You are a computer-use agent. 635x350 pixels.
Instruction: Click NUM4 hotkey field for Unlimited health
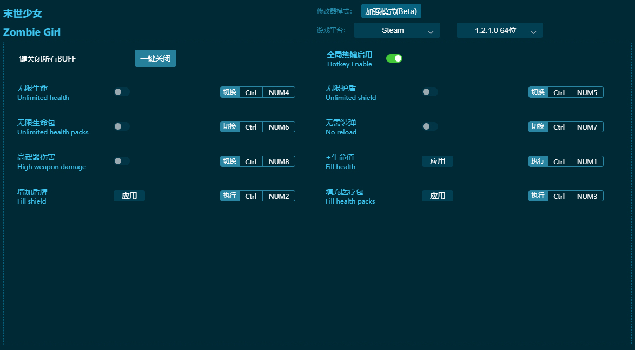pos(279,92)
